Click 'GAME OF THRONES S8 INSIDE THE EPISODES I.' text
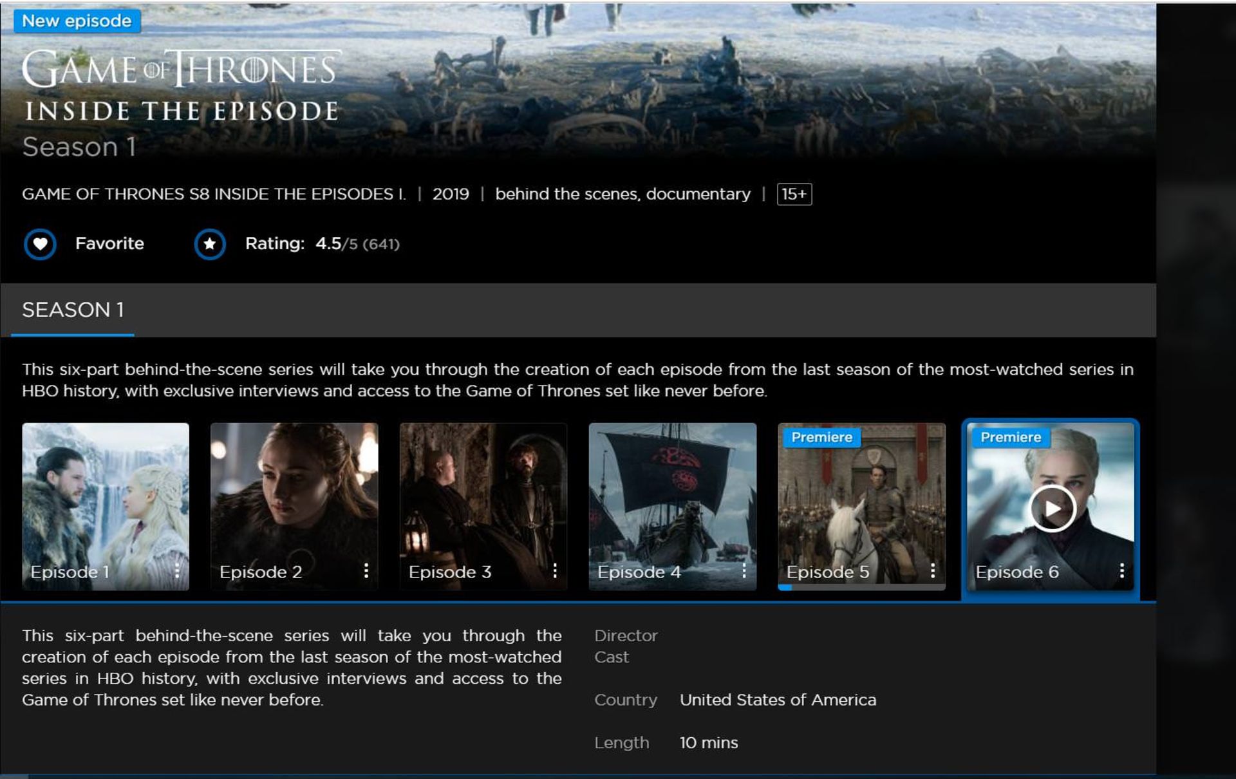 point(214,194)
